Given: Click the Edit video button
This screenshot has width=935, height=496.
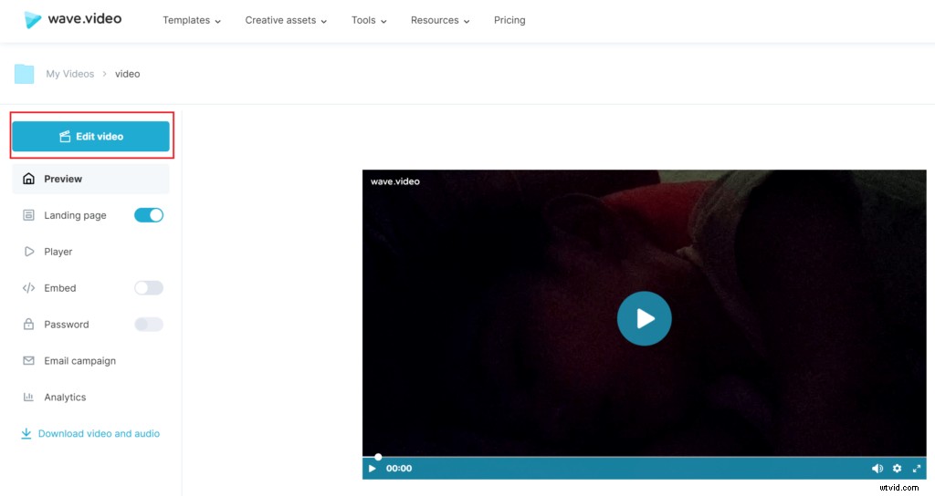Looking at the screenshot, I should click(x=90, y=137).
